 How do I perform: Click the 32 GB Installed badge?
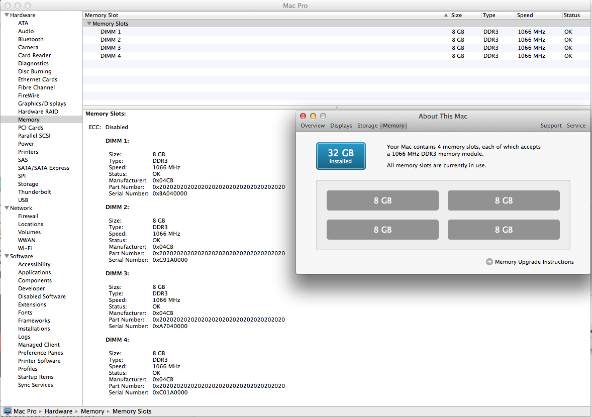point(341,156)
